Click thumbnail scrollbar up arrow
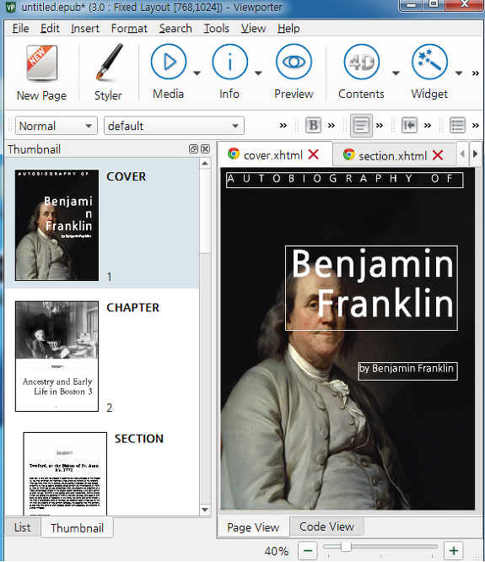 [x=205, y=164]
